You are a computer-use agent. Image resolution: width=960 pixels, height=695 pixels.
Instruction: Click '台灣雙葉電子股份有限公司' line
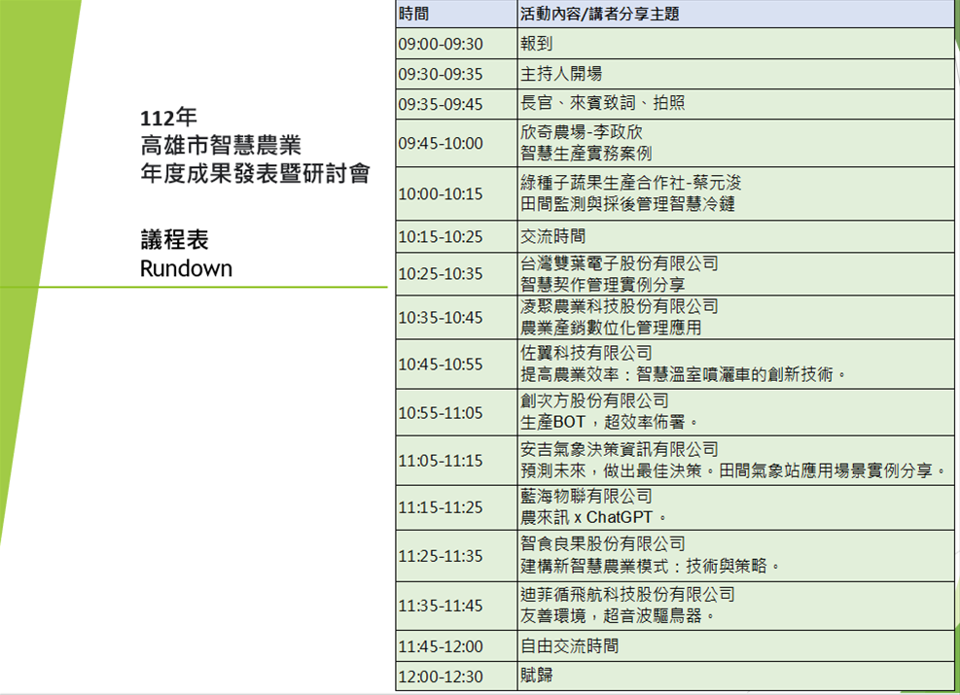pyautogui.click(x=619, y=263)
